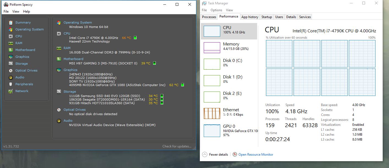Click the RAM icon in summary pane
This screenshot has width=389, height=168.
click(59, 48)
